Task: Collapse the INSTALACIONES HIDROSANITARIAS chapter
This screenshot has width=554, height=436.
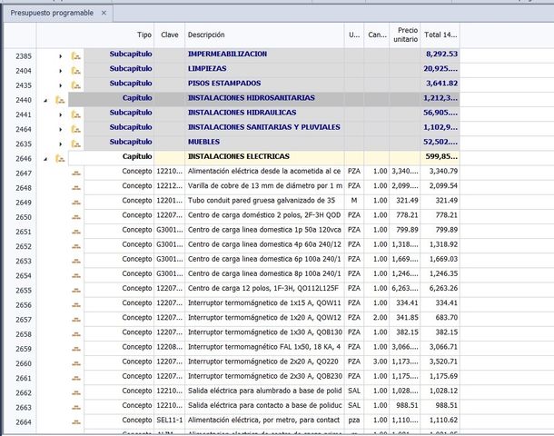Action: click(45, 100)
